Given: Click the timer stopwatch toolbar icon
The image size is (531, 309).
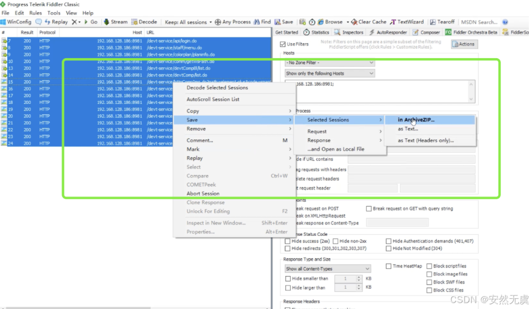Looking at the screenshot, I should pyautogui.click(x=312, y=22).
